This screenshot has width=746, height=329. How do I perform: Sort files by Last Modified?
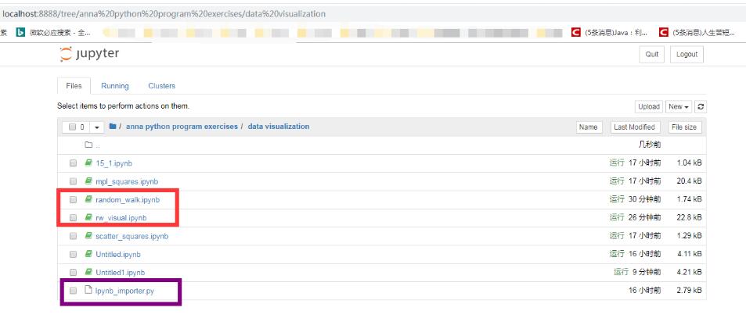[x=634, y=127]
